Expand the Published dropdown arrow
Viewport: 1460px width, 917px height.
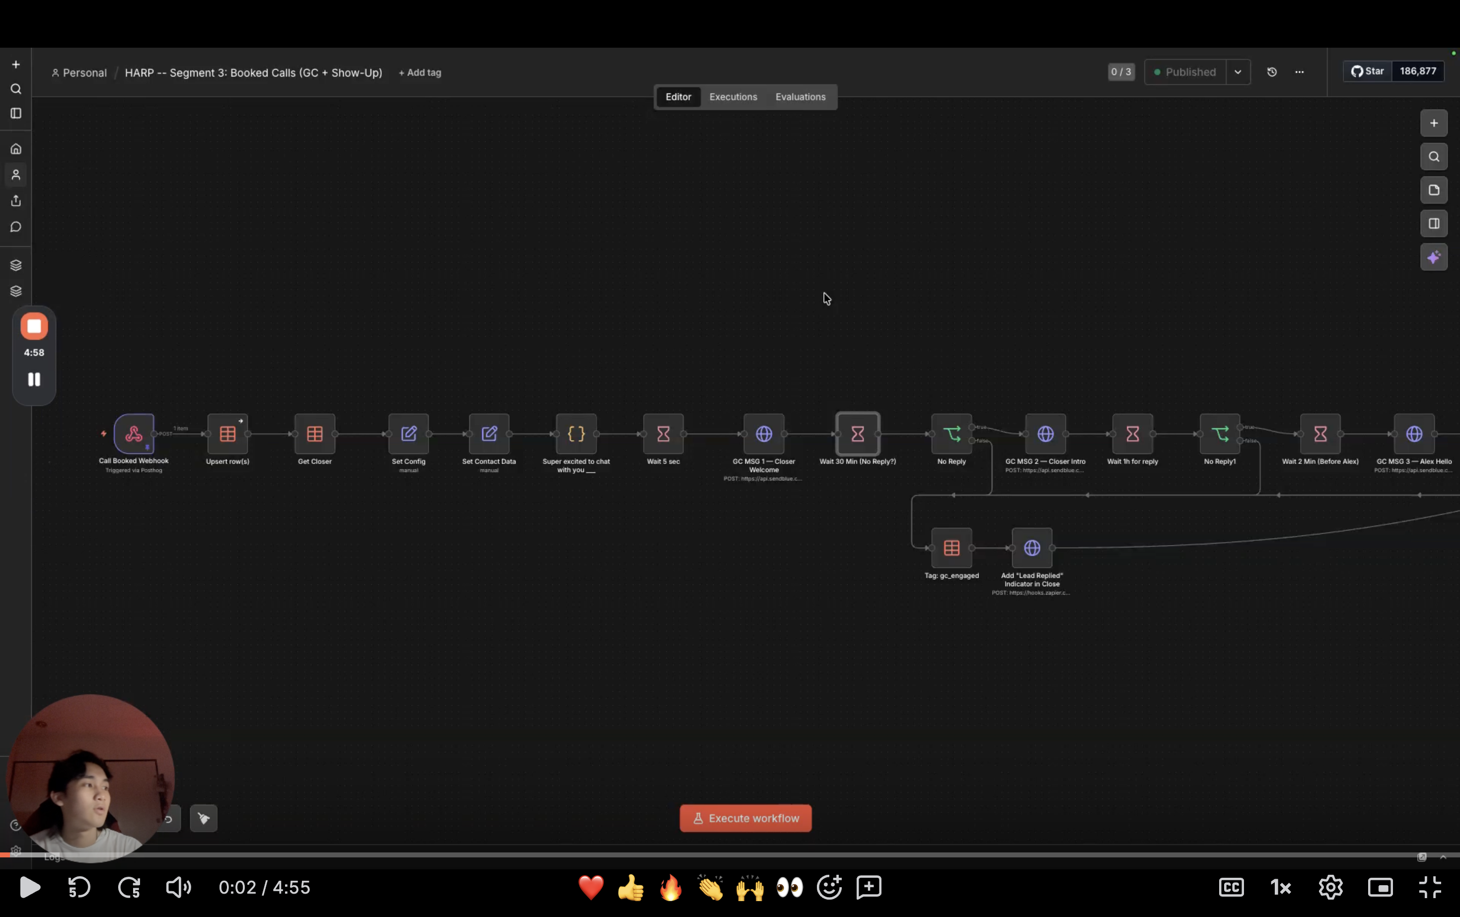tap(1238, 72)
